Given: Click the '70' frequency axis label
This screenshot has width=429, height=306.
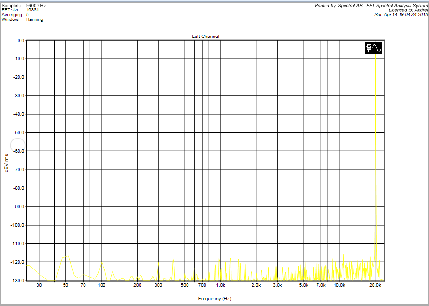Looking at the screenshot, I should [83, 285].
